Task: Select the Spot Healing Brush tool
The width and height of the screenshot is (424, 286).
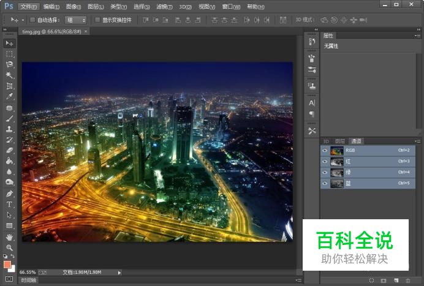Action: pyautogui.click(x=9, y=108)
